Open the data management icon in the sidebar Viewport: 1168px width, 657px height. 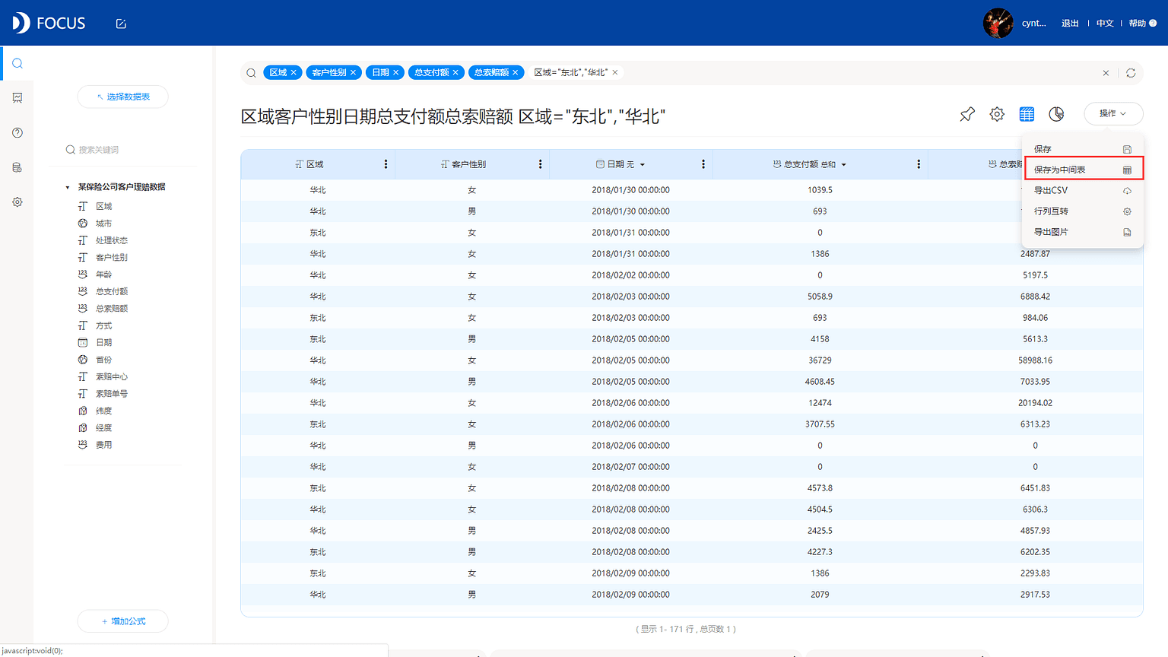coord(17,167)
